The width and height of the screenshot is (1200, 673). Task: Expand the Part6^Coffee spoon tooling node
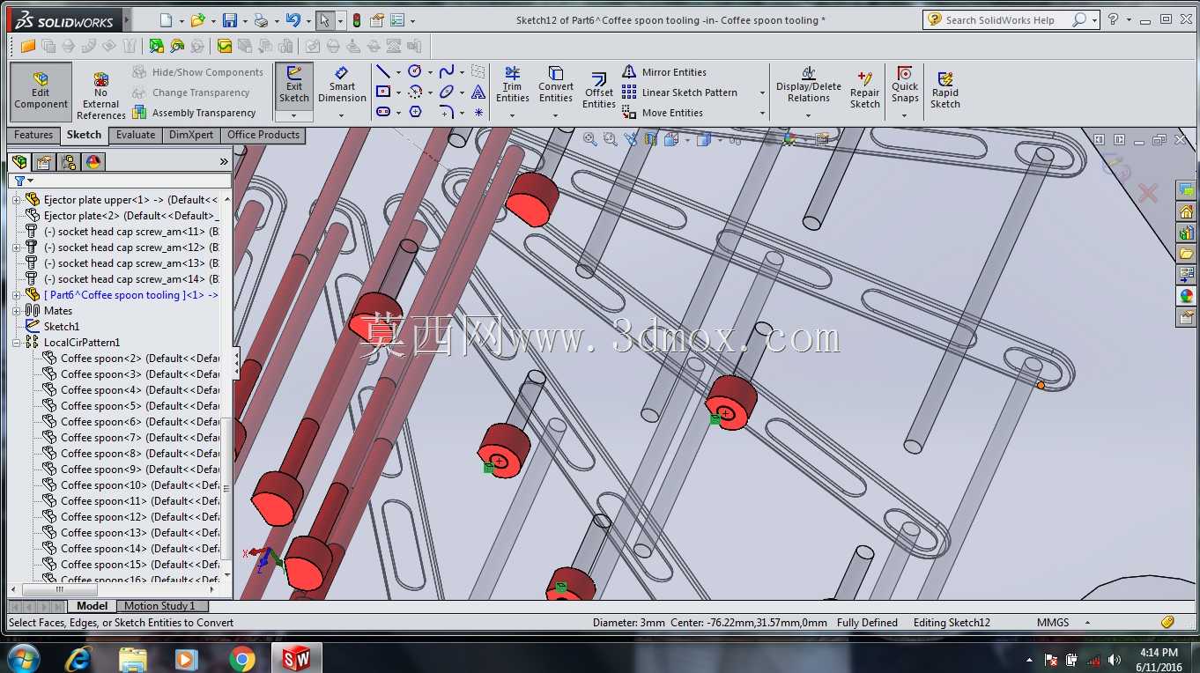[16, 295]
